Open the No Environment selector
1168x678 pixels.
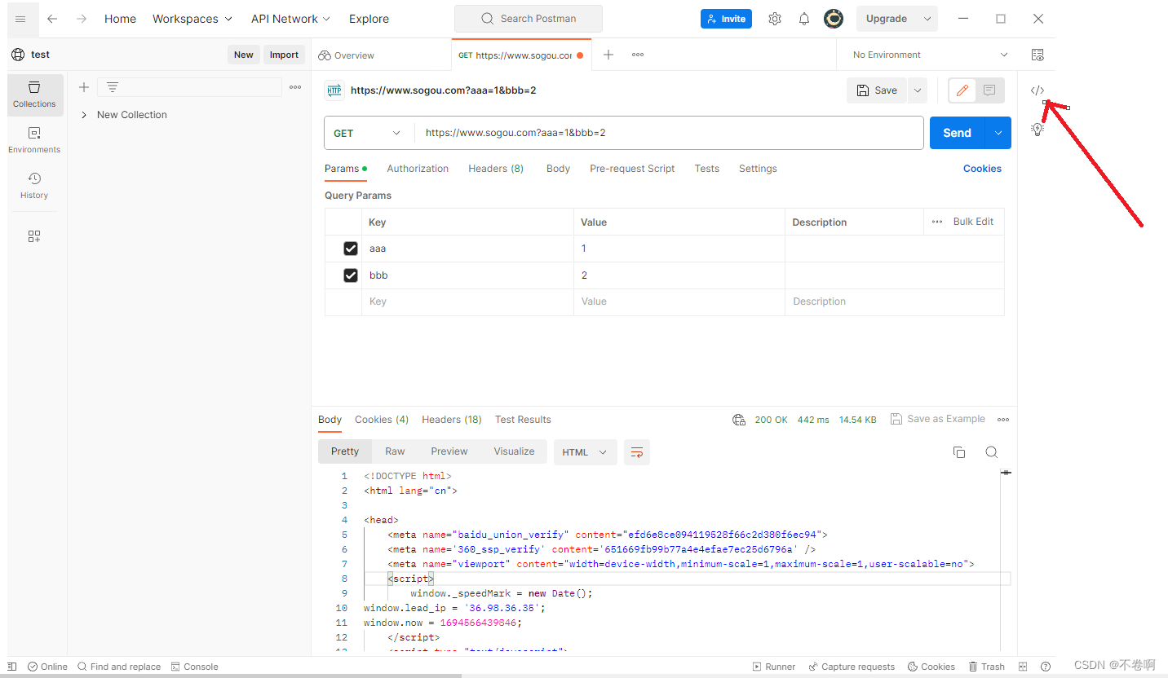930,55
